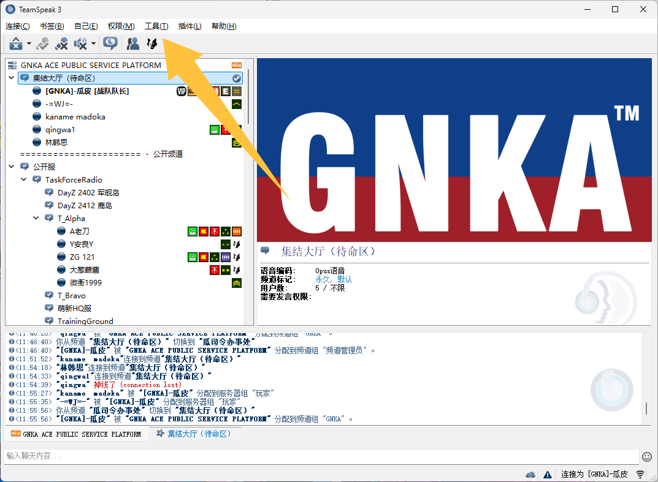Click the green person badge beside qingwa1

click(x=215, y=130)
